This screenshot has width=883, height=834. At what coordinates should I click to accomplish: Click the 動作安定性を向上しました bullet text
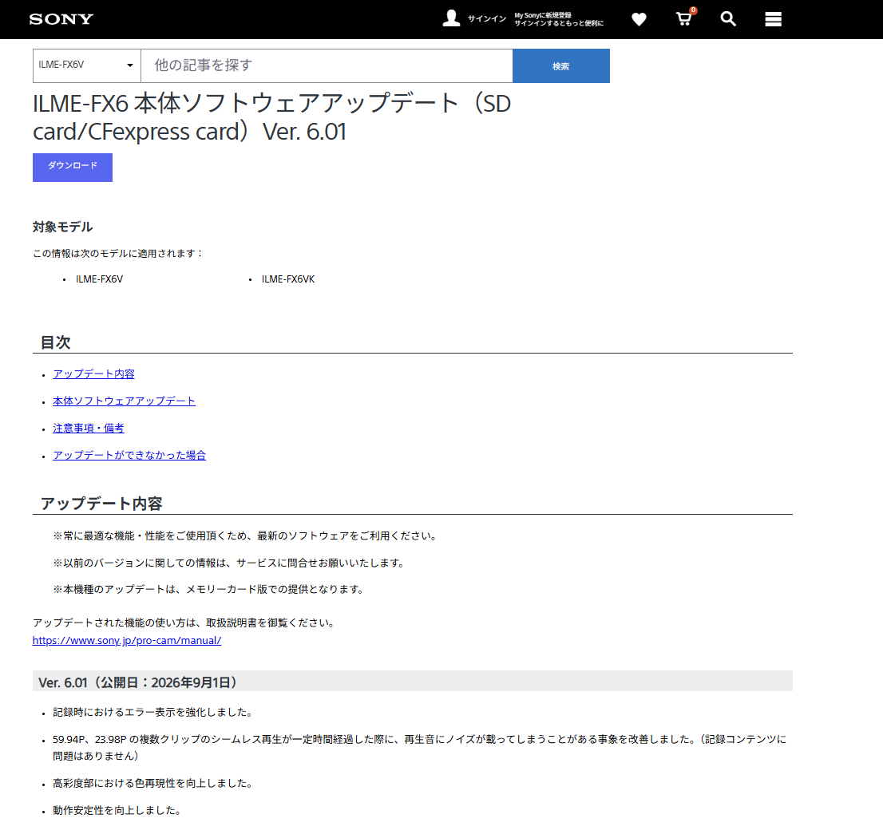[x=118, y=810]
